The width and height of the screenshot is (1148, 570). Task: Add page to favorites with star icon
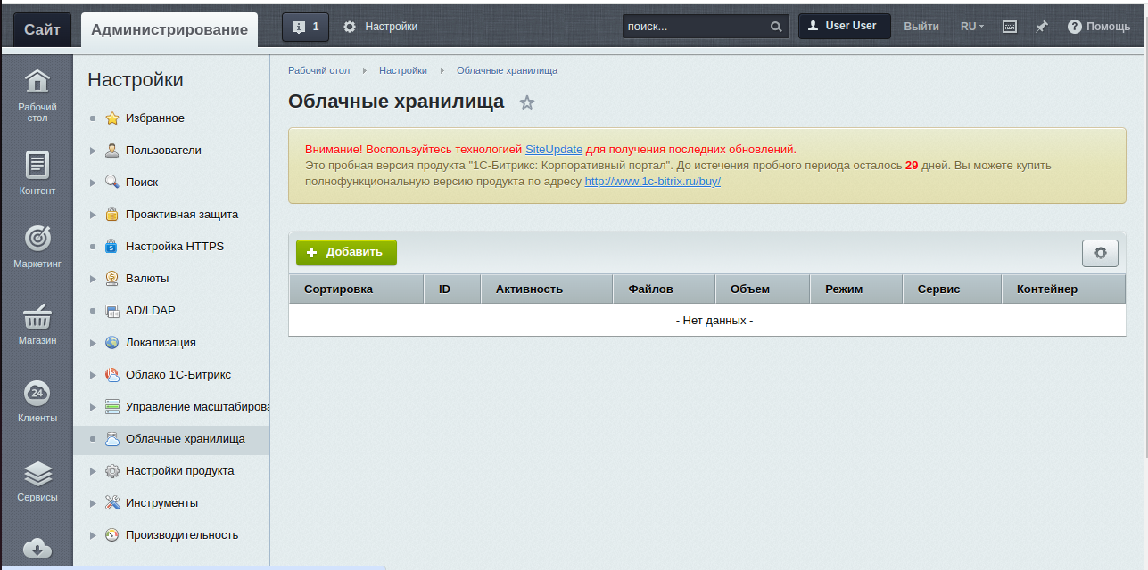point(527,102)
